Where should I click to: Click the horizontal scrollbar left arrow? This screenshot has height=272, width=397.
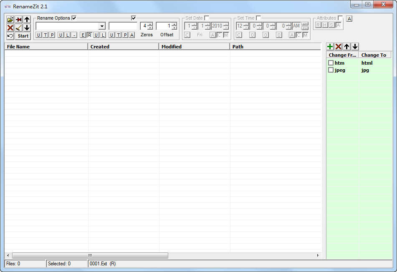(8, 255)
